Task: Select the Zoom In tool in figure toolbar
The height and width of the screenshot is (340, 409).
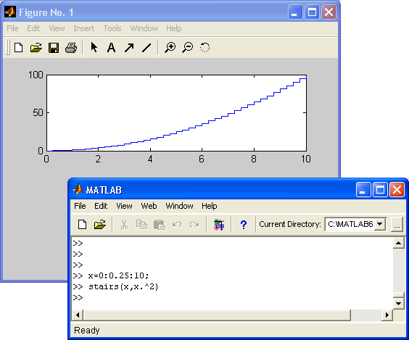Action: (170, 48)
